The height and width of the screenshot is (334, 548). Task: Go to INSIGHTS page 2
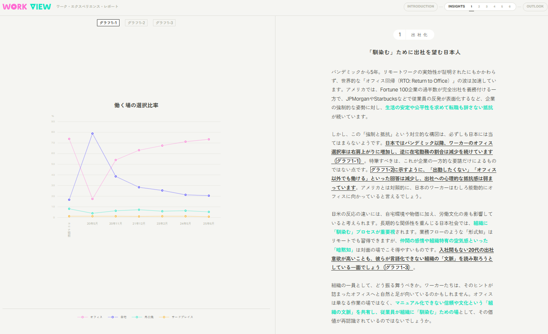pos(479,6)
